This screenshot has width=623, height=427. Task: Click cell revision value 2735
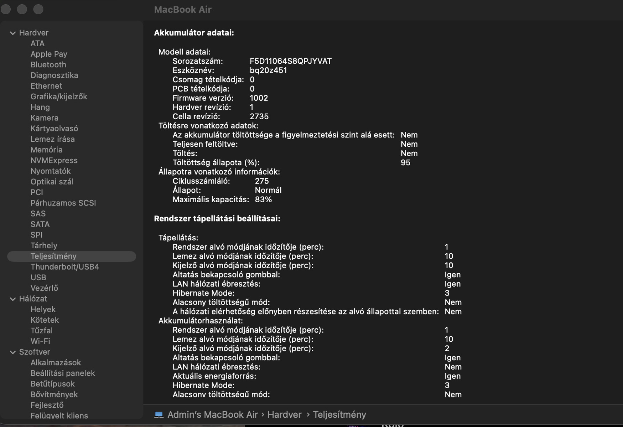(259, 117)
